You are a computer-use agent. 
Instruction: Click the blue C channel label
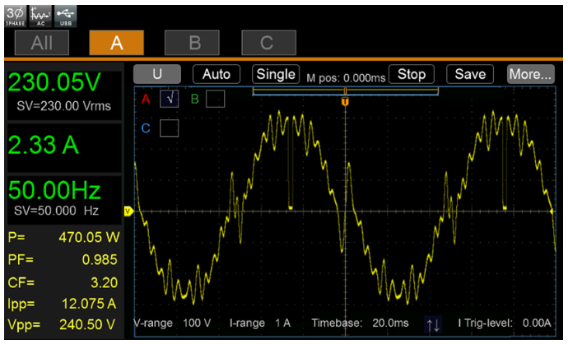click(146, 128)
